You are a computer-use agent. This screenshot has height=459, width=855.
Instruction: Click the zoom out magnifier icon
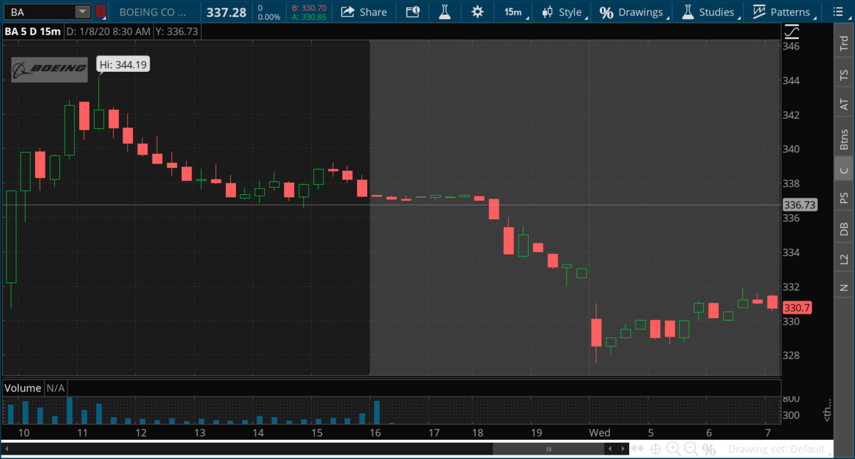[x=690, y=449]
